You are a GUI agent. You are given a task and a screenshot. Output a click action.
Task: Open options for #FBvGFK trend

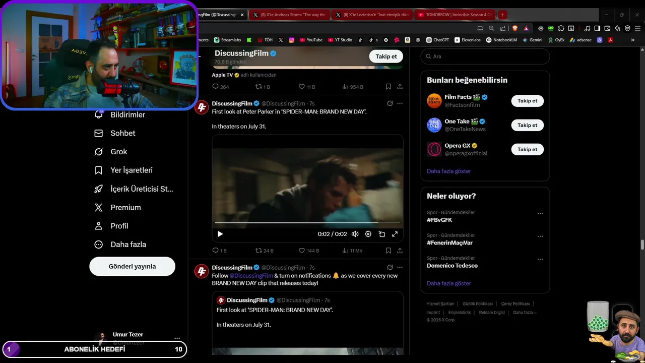click(540, 213)
